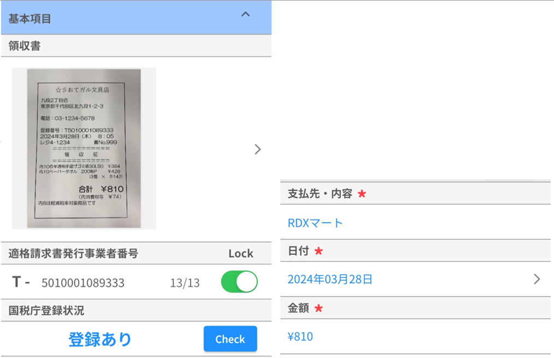Screen dimensions: 554x358
Task: Open date picker via the right chevron
Action: pos(537,279)
